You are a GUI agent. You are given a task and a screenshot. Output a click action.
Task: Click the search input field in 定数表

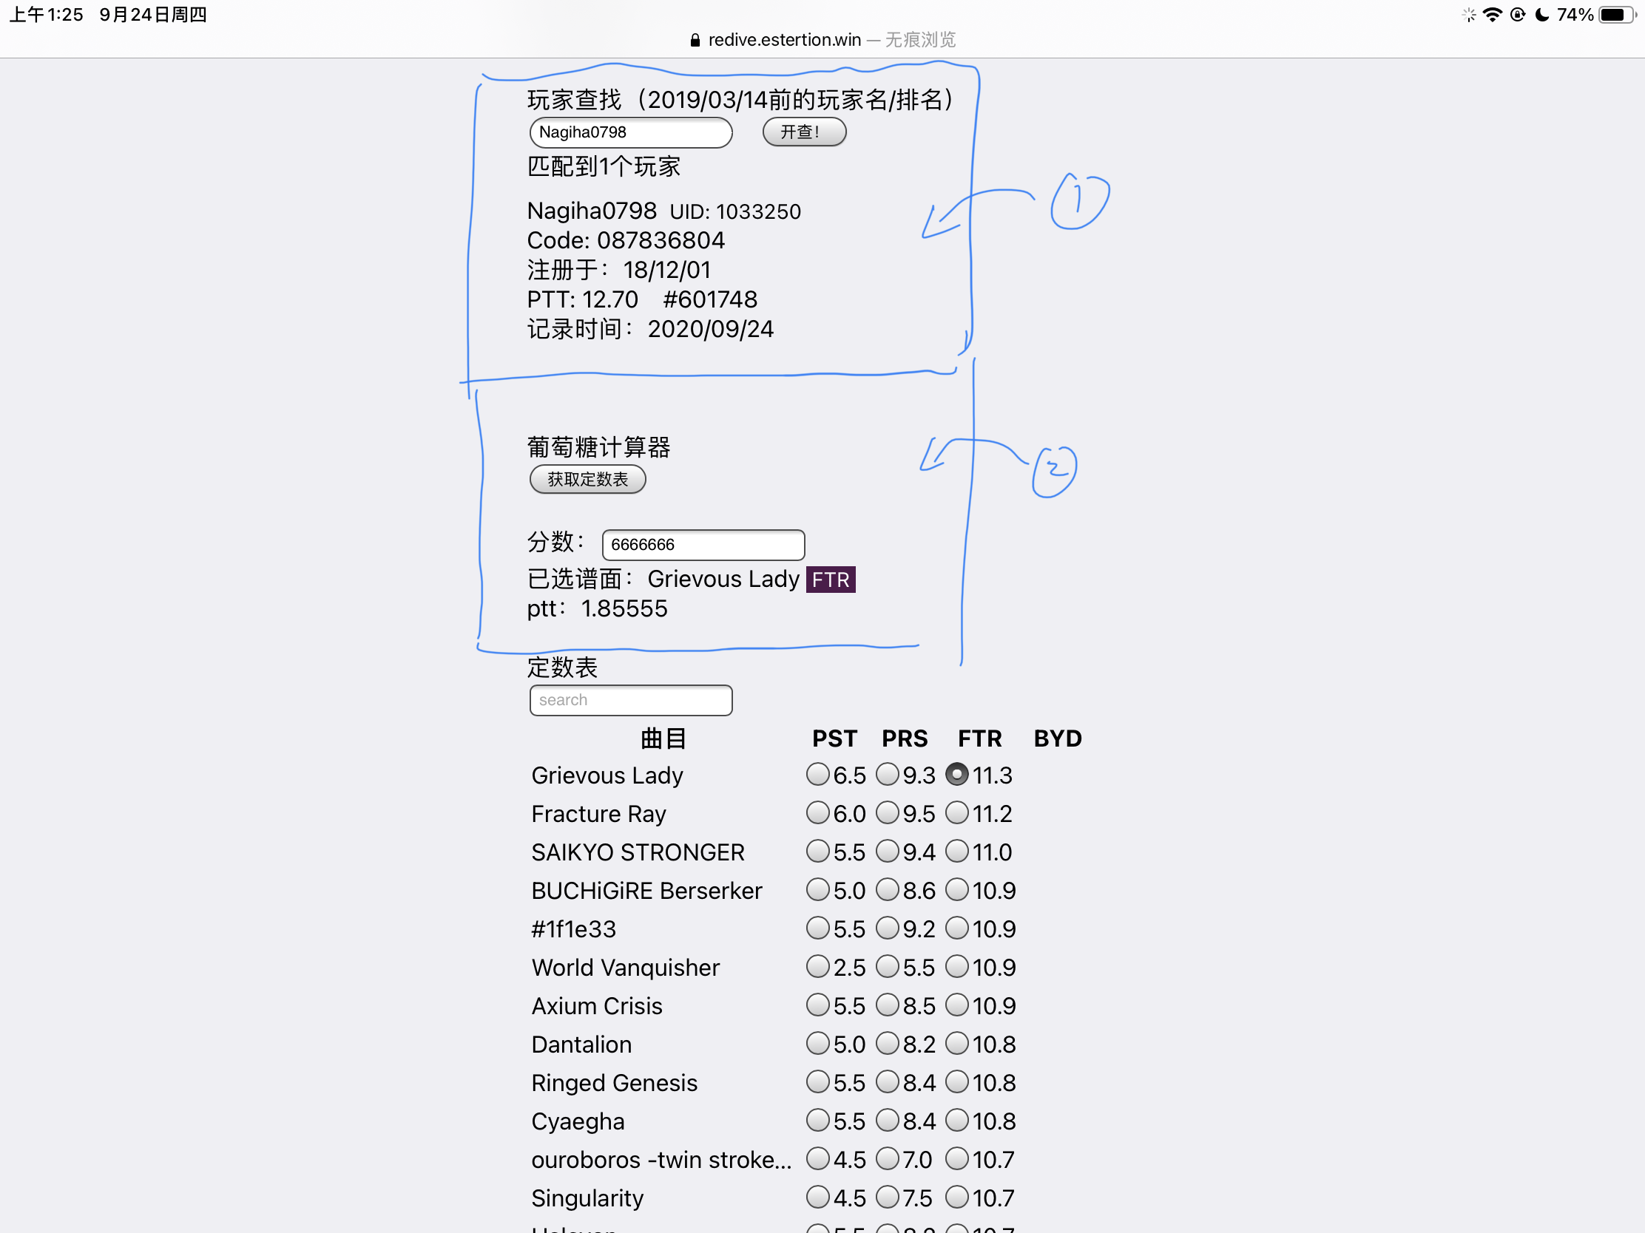[631, 699]
